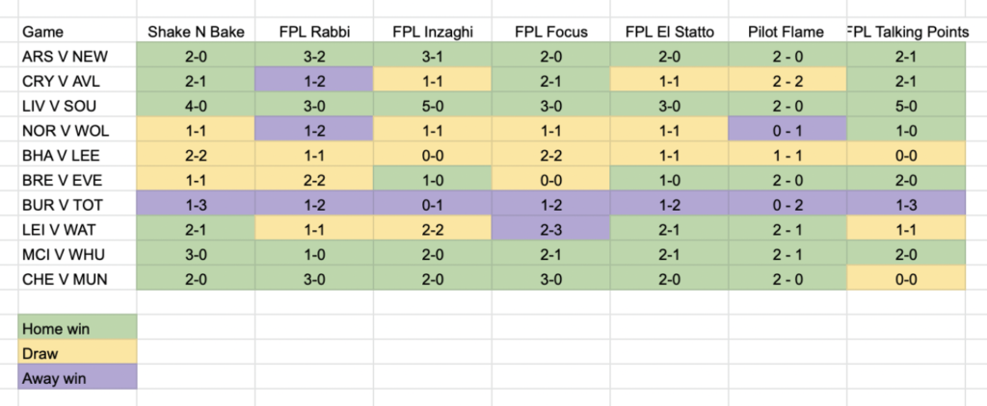Click FPL El Statto header cell

pos(669,32)
